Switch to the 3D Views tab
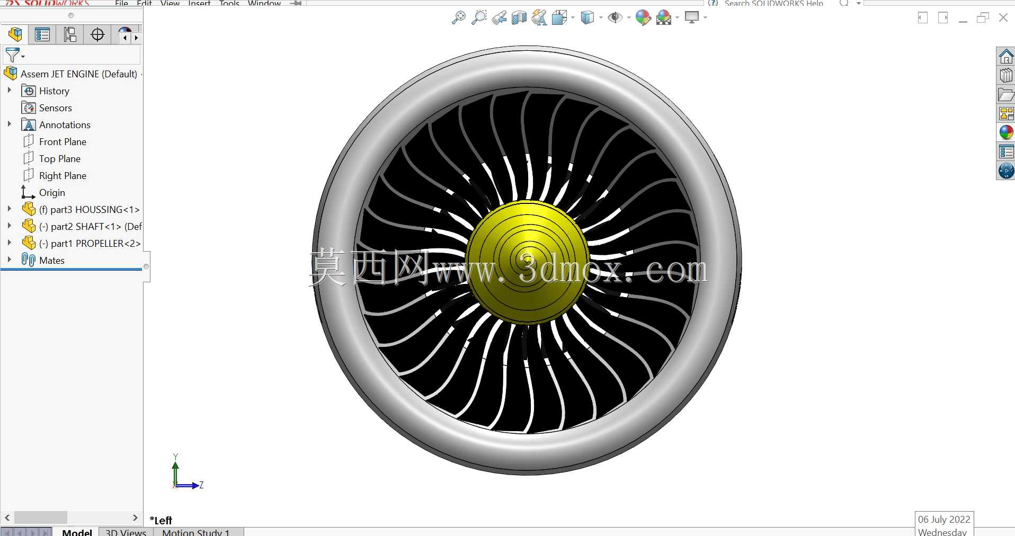This screenshot has width=1015, height=536. point(126,532)
